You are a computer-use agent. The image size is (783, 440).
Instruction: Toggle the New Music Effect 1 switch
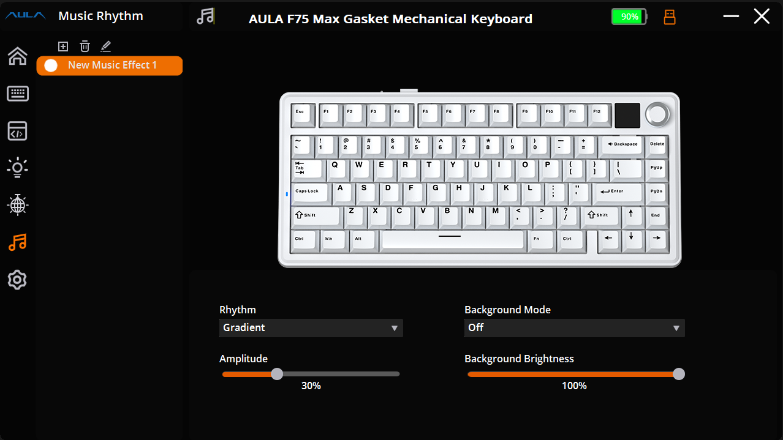click(51, 65)
